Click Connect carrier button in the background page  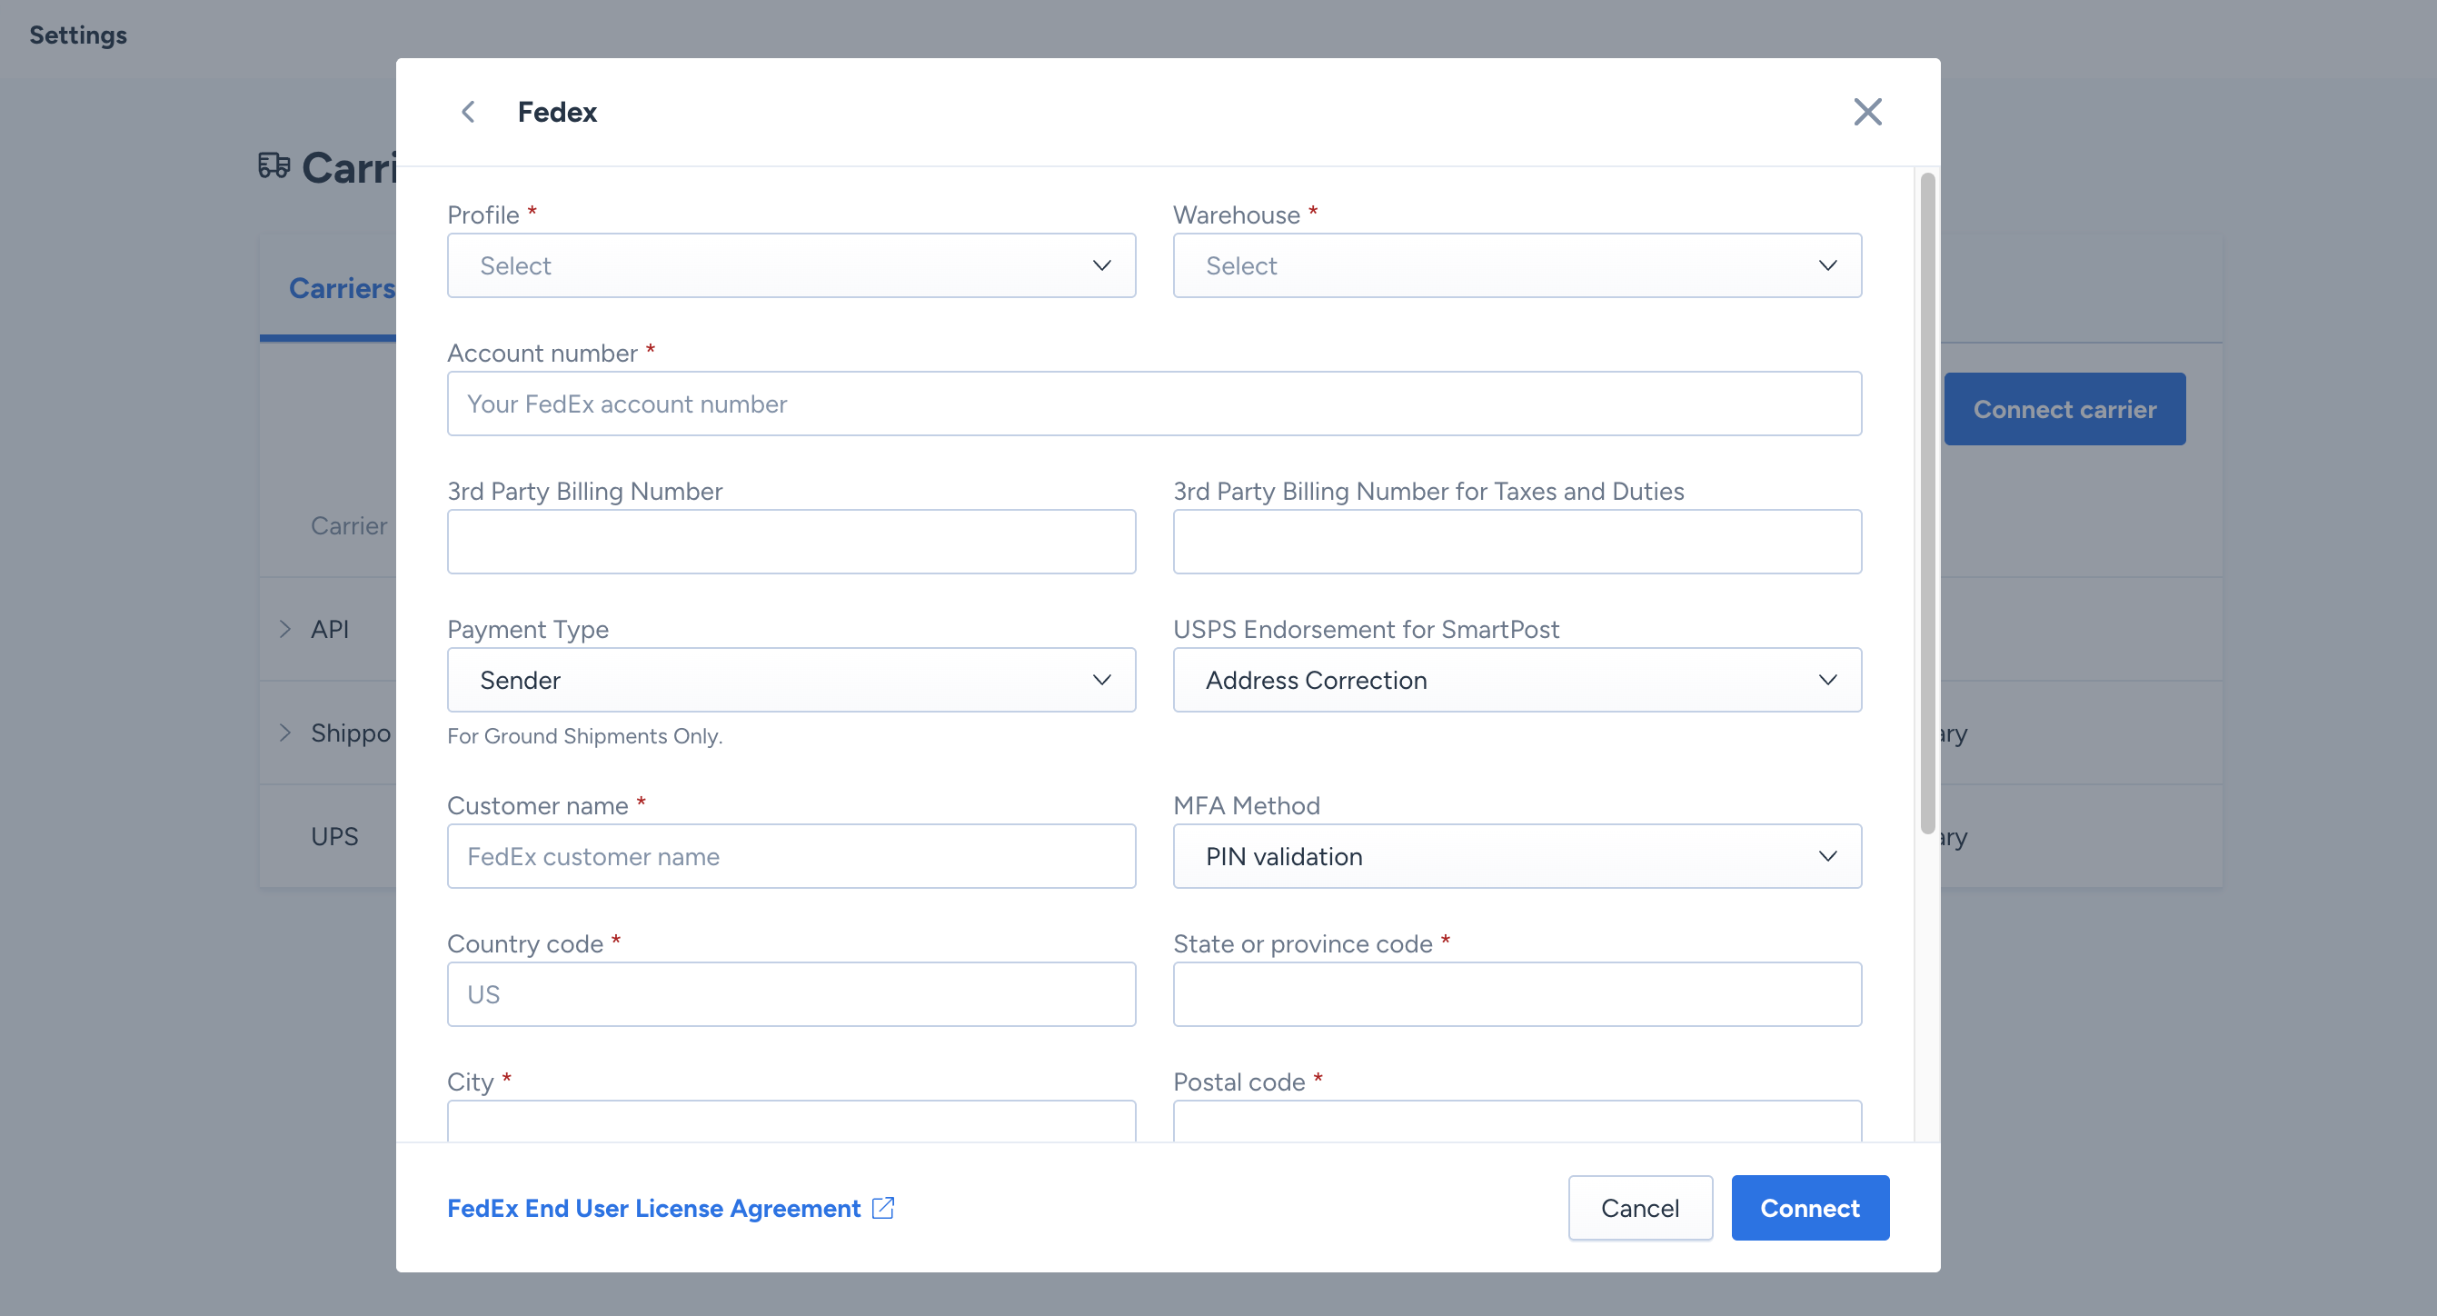[2064, 409]
